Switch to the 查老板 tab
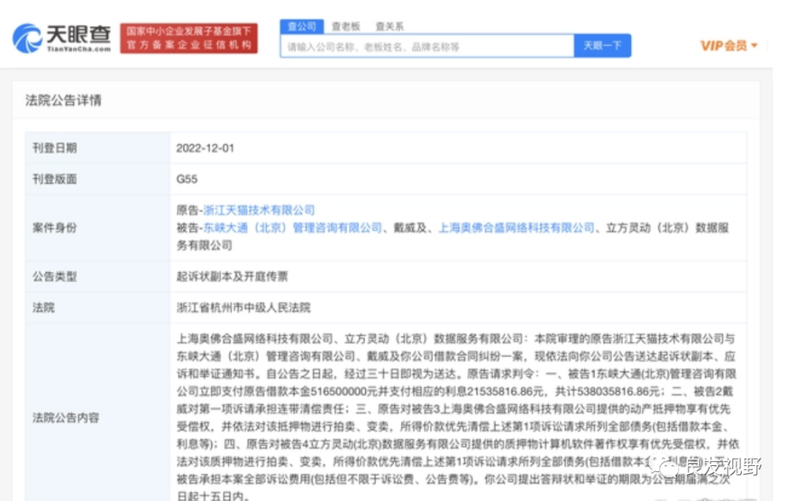This screenshot has width=787, height=501. click(346, 26)
